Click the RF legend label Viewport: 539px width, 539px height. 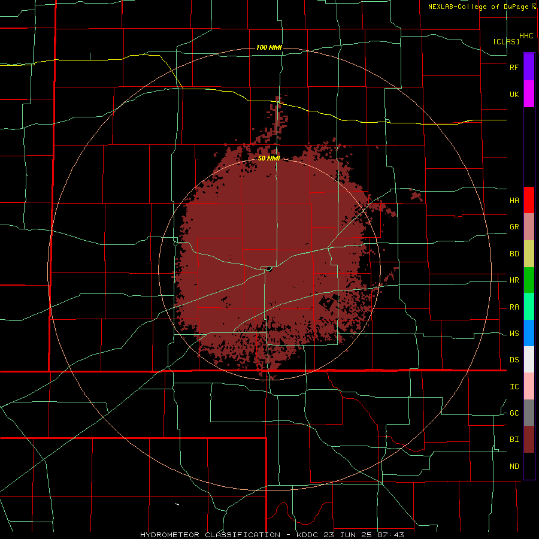click(x=514, y=67)
